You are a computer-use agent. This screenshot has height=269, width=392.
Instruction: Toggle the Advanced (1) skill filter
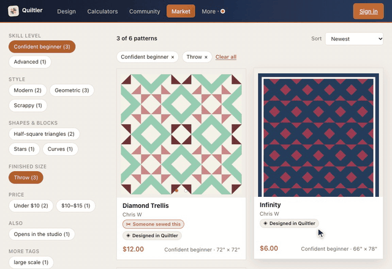(30, 62)
